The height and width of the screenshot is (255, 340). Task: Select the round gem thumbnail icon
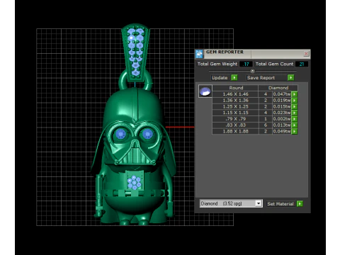pos(205,91)
